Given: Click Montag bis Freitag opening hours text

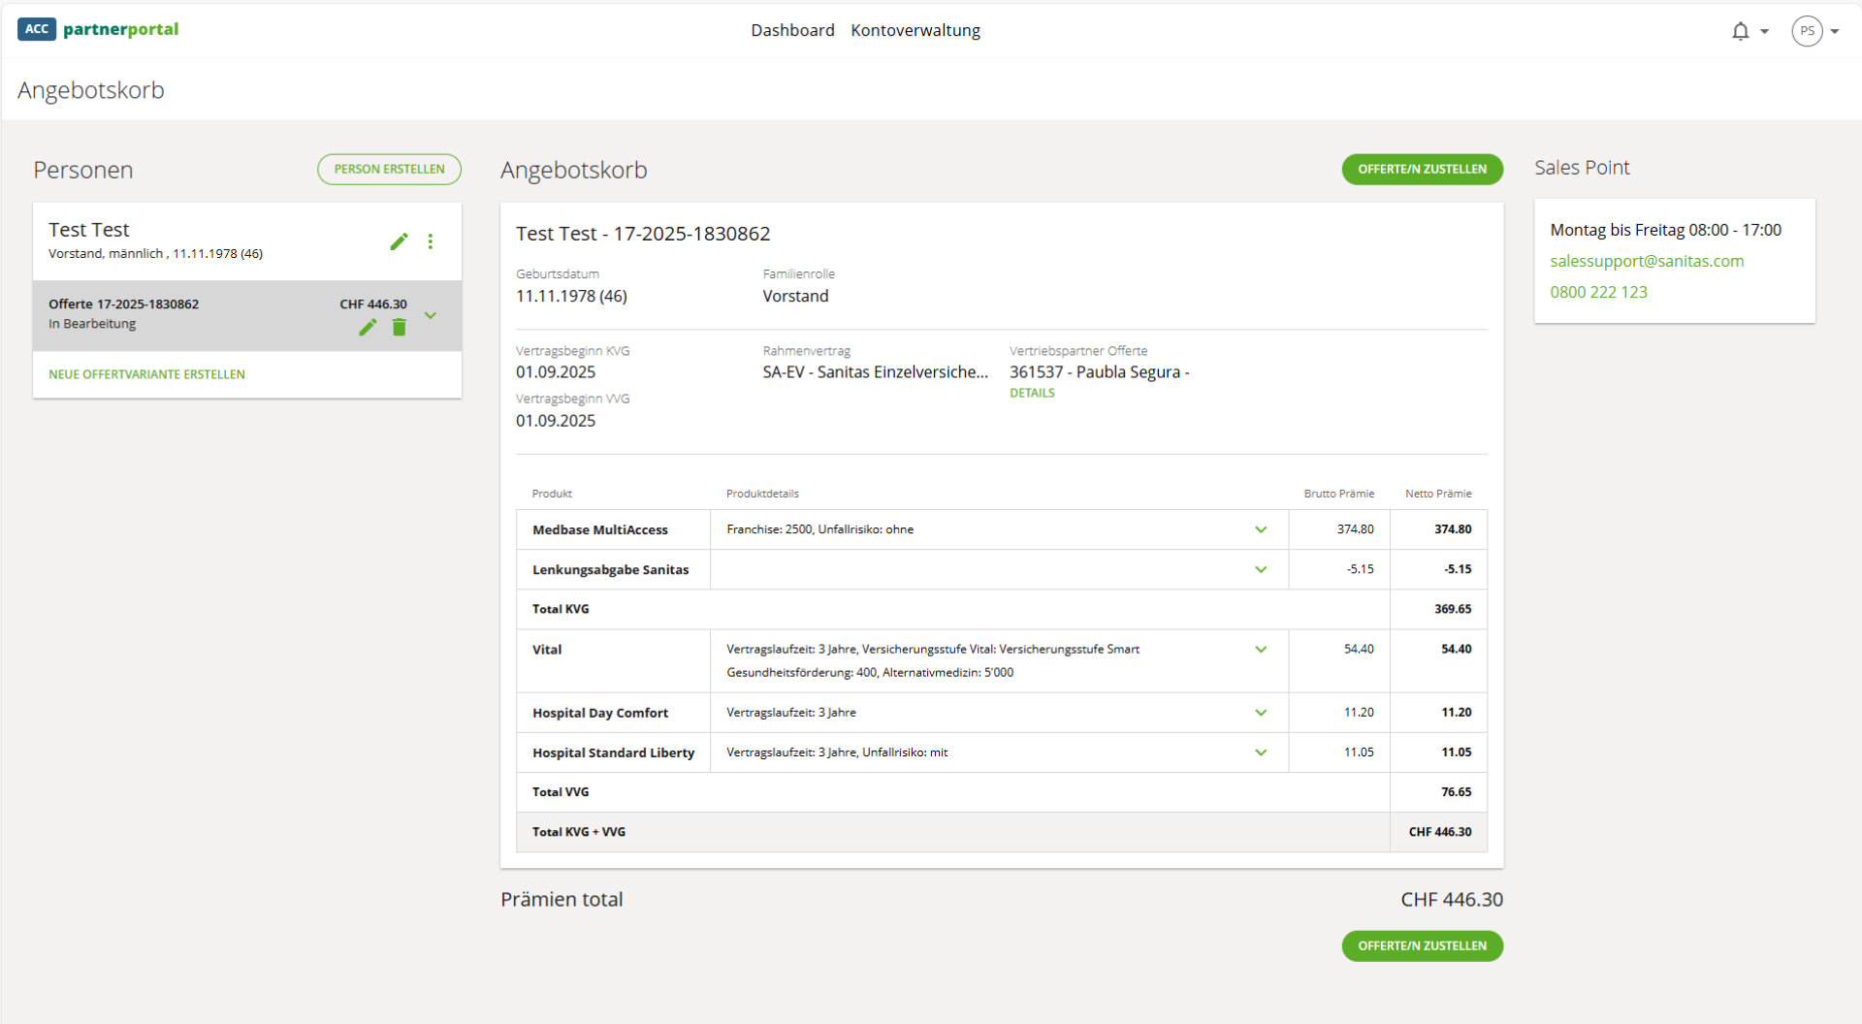Looking at the screenshot, I should [x=1665, y=230].
